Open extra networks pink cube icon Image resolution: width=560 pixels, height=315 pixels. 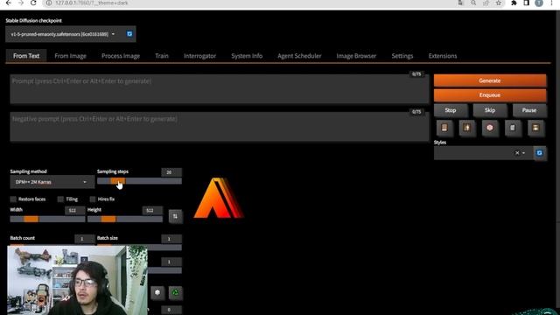point(490,128)
